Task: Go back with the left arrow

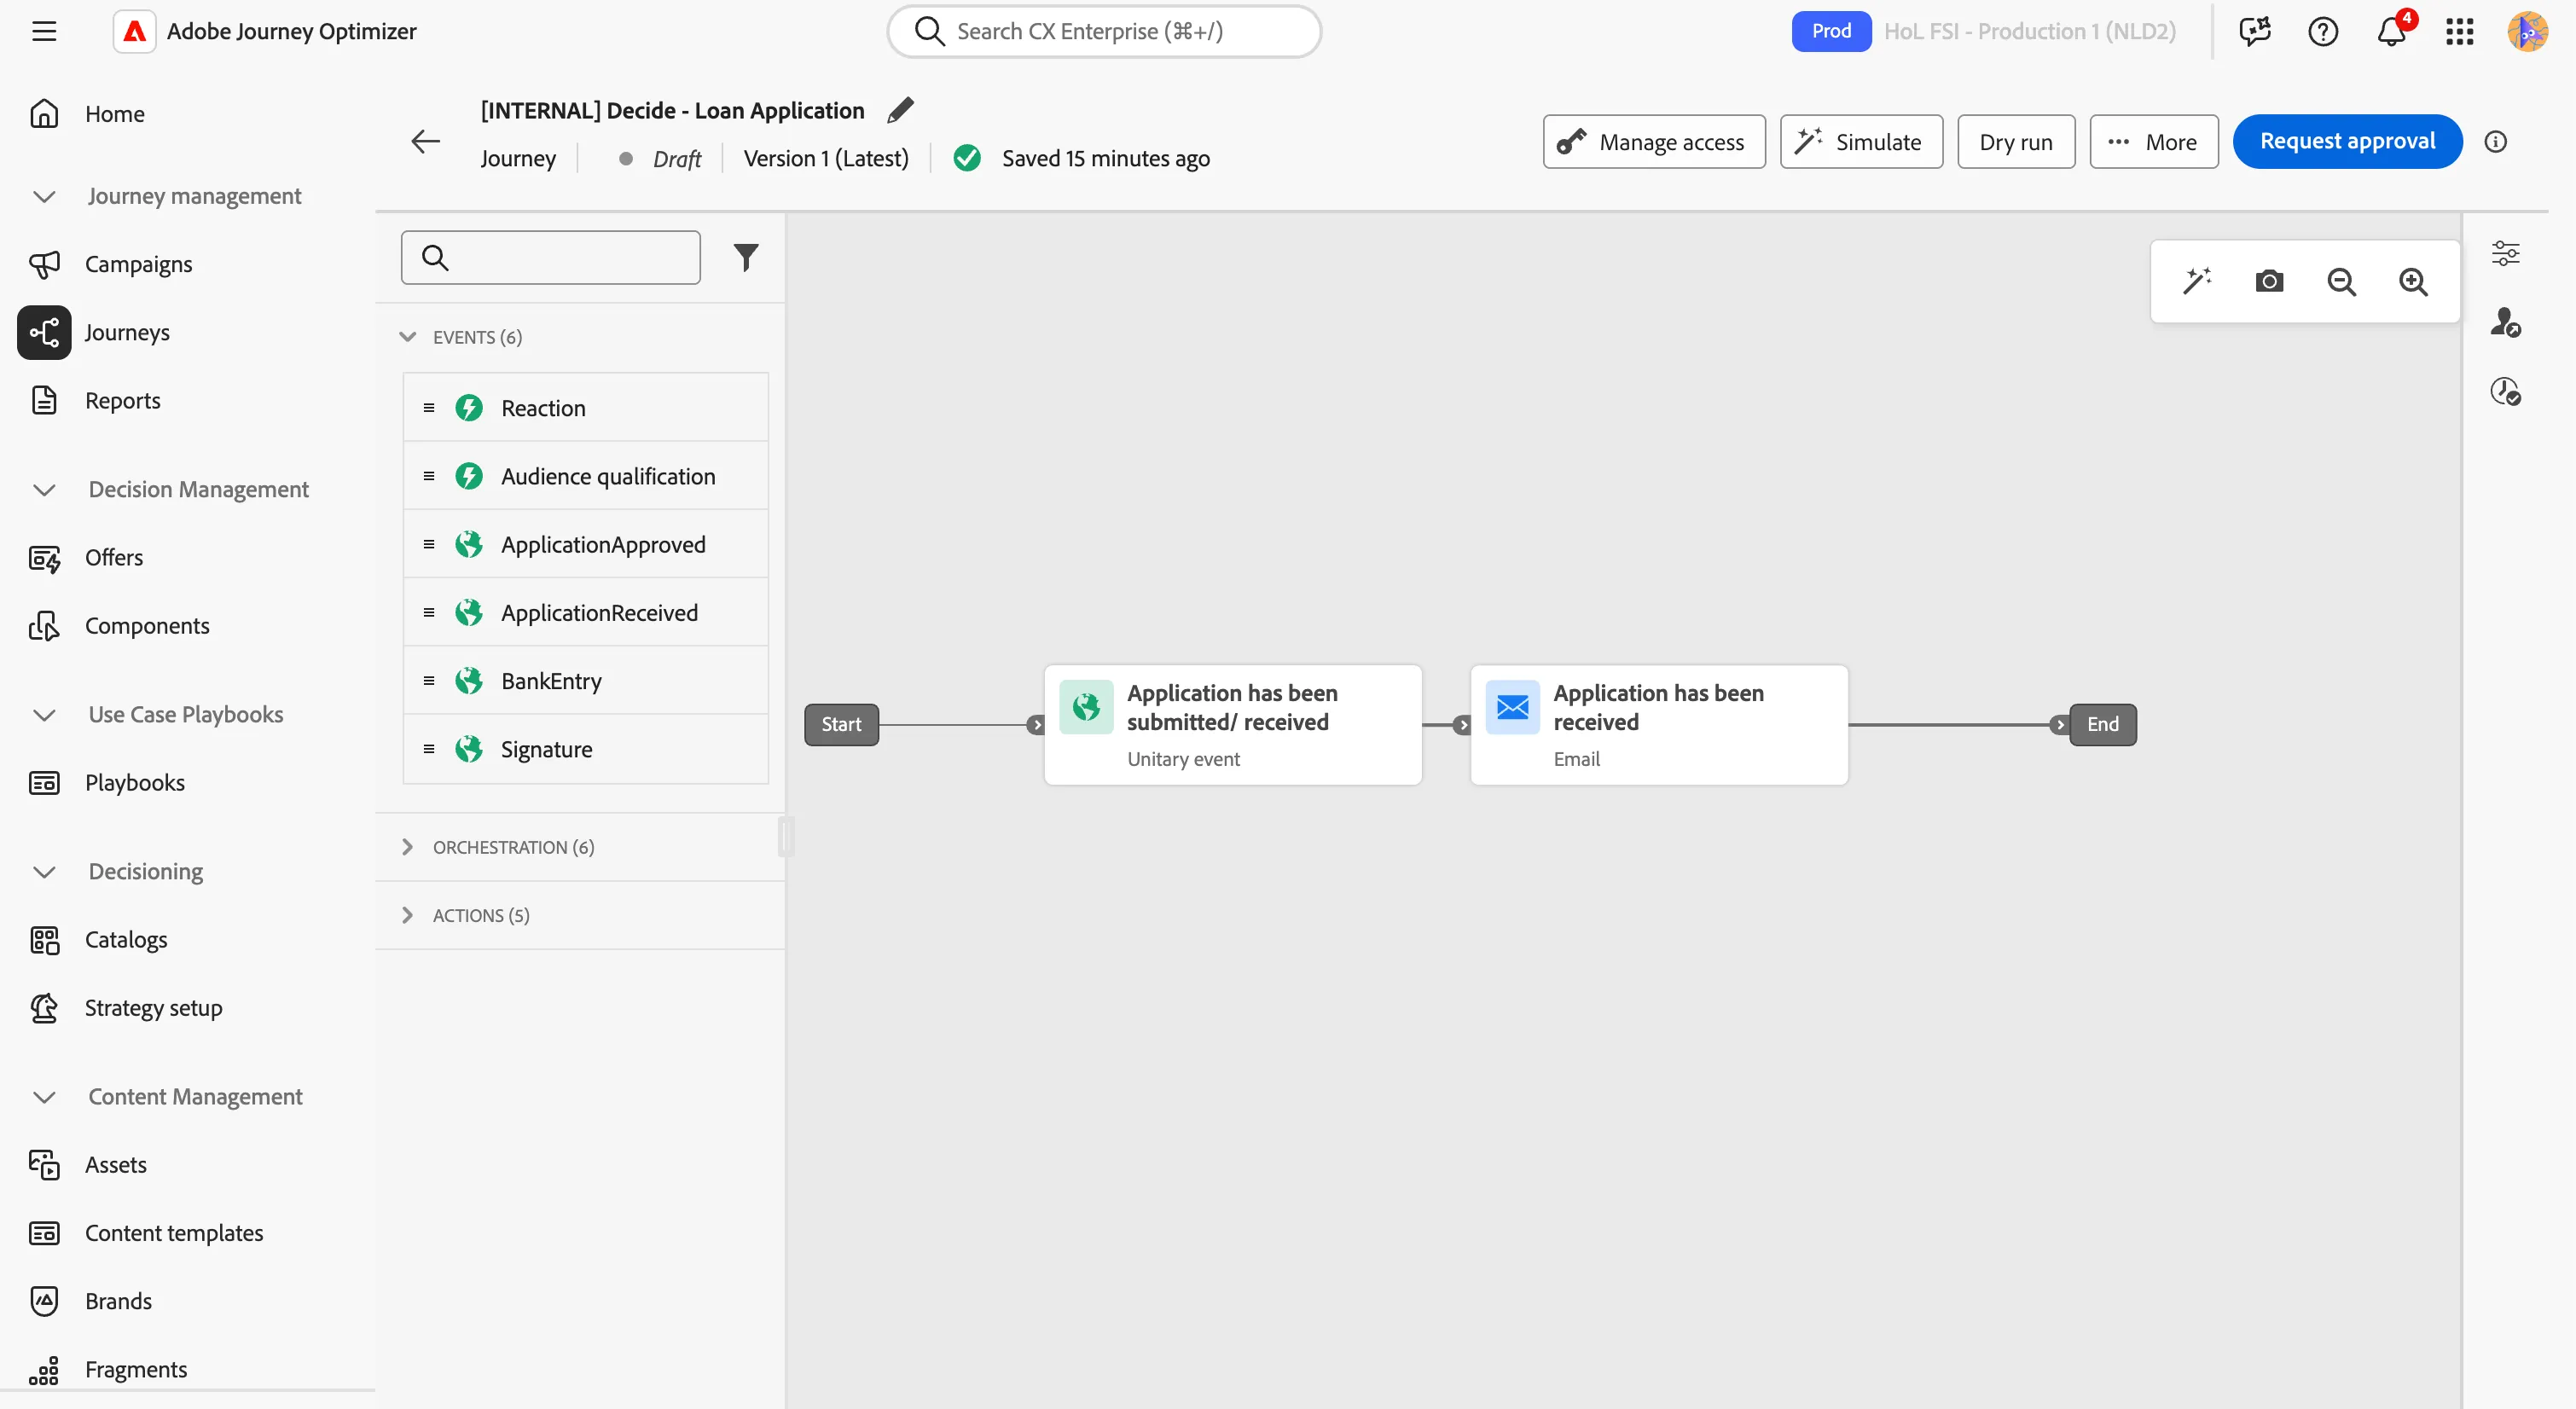Action: [x=426, y=142]
